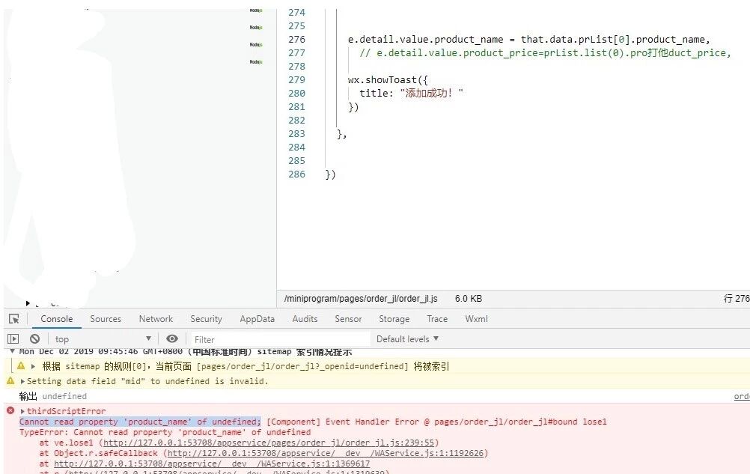Click the console Filter input field

pyautogui.click(x=281, y=340)
